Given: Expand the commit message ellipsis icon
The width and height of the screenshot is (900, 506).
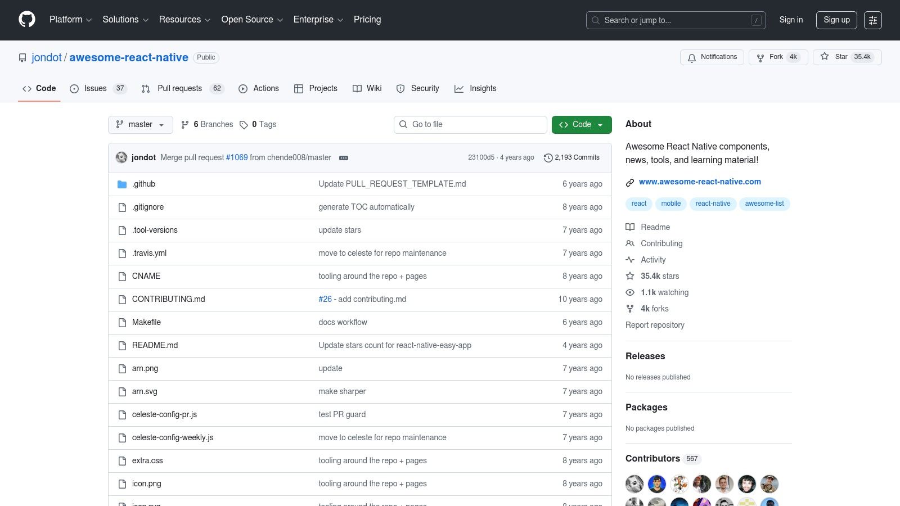Looking at the screenshot, I should pyautogui.click(x=344, y=158).
